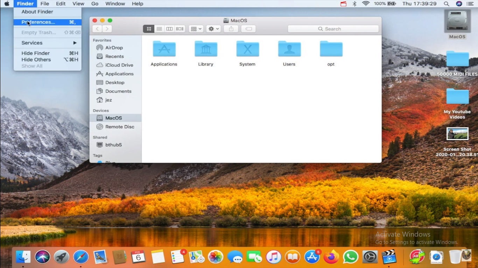Click the battery status indicator
This screenshot has height=268, width=478.
point(385,3)
